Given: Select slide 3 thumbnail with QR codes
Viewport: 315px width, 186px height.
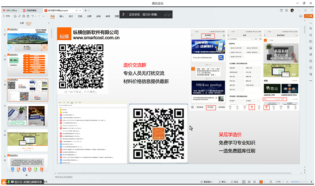Looking at the screenshot, I should click(28, 90).
